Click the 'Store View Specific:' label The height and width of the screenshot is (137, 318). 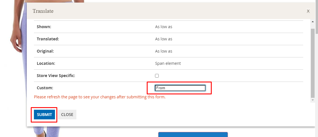tap(56, 76)
